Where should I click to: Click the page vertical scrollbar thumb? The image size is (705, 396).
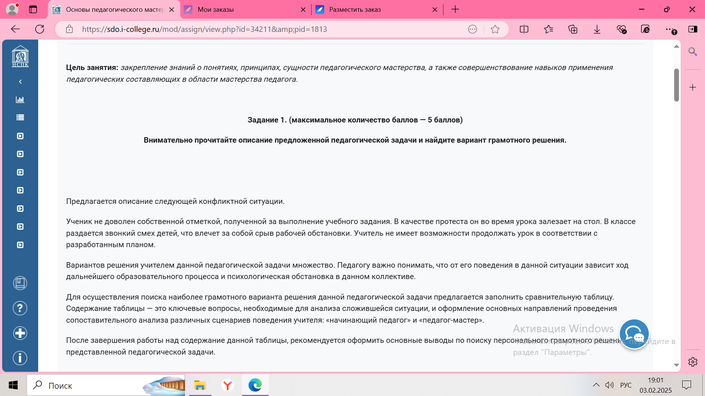click(x=676, y=85)
